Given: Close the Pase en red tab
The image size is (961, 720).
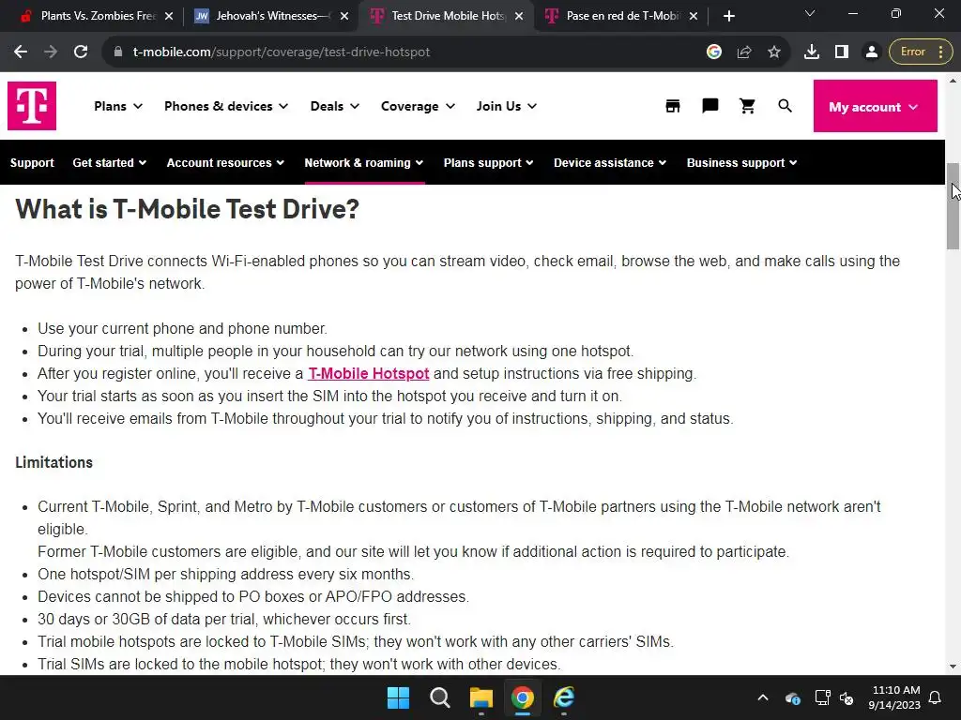Looking at the screenshot, I should 694,16.
